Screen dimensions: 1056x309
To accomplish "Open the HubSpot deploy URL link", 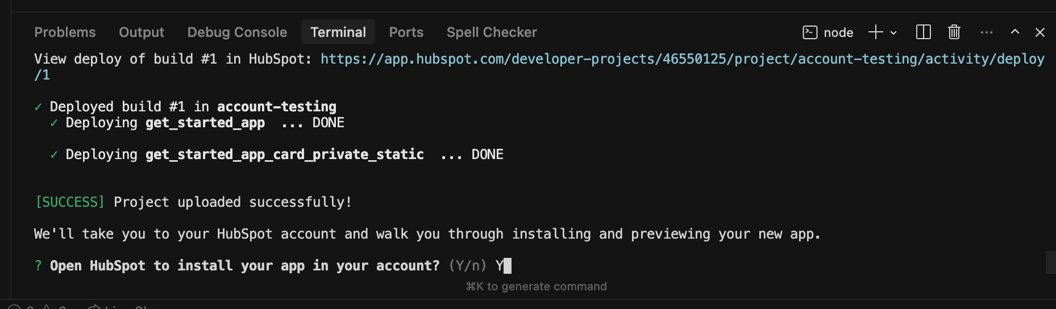I will click(682, 59).
